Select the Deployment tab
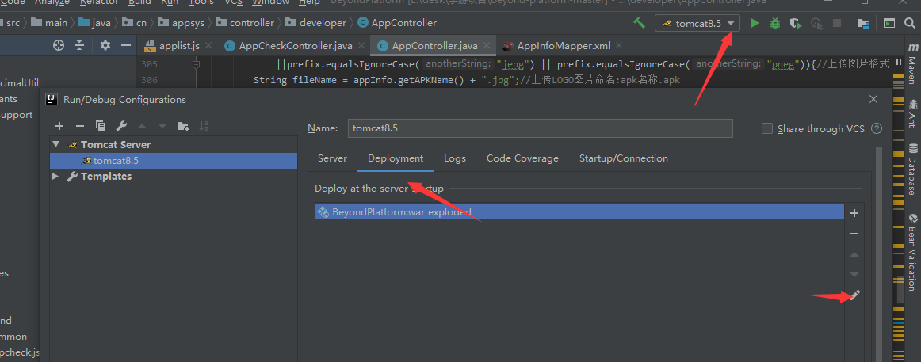Viewport: 921px width, 362px height. (x=396, y=158)
